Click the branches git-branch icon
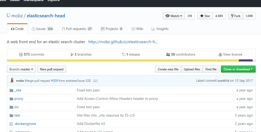The image size is (261, 132). (72, 54)
